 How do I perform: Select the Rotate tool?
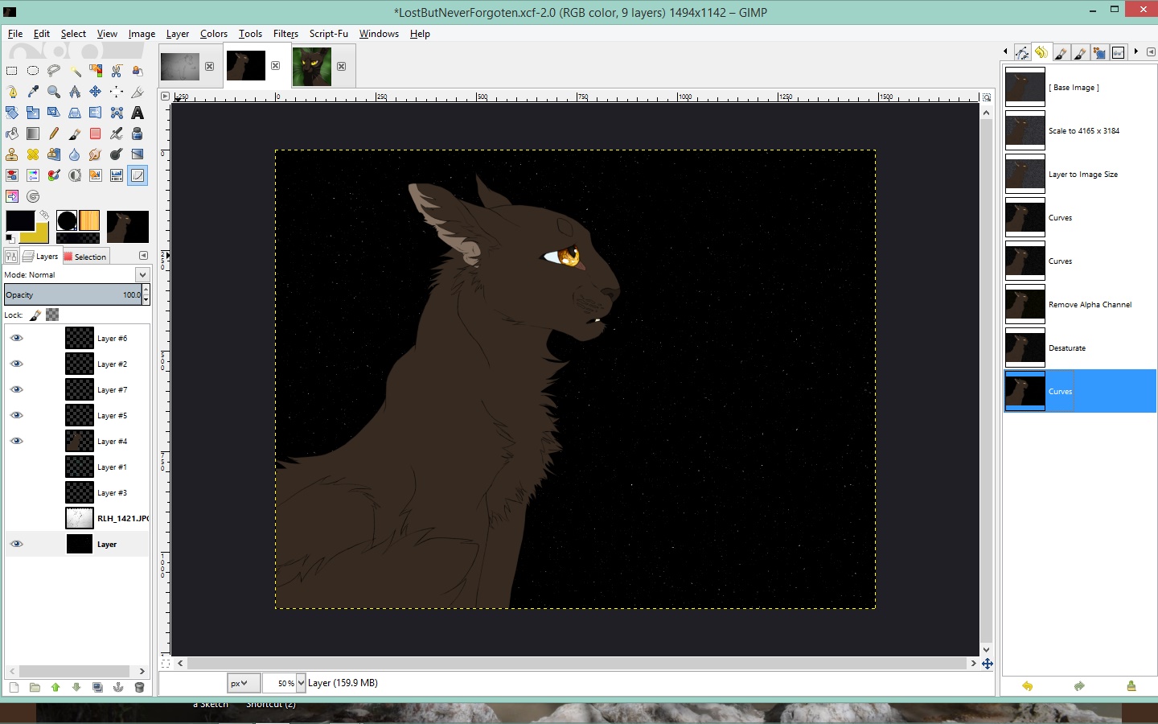(x=12, y=113)
